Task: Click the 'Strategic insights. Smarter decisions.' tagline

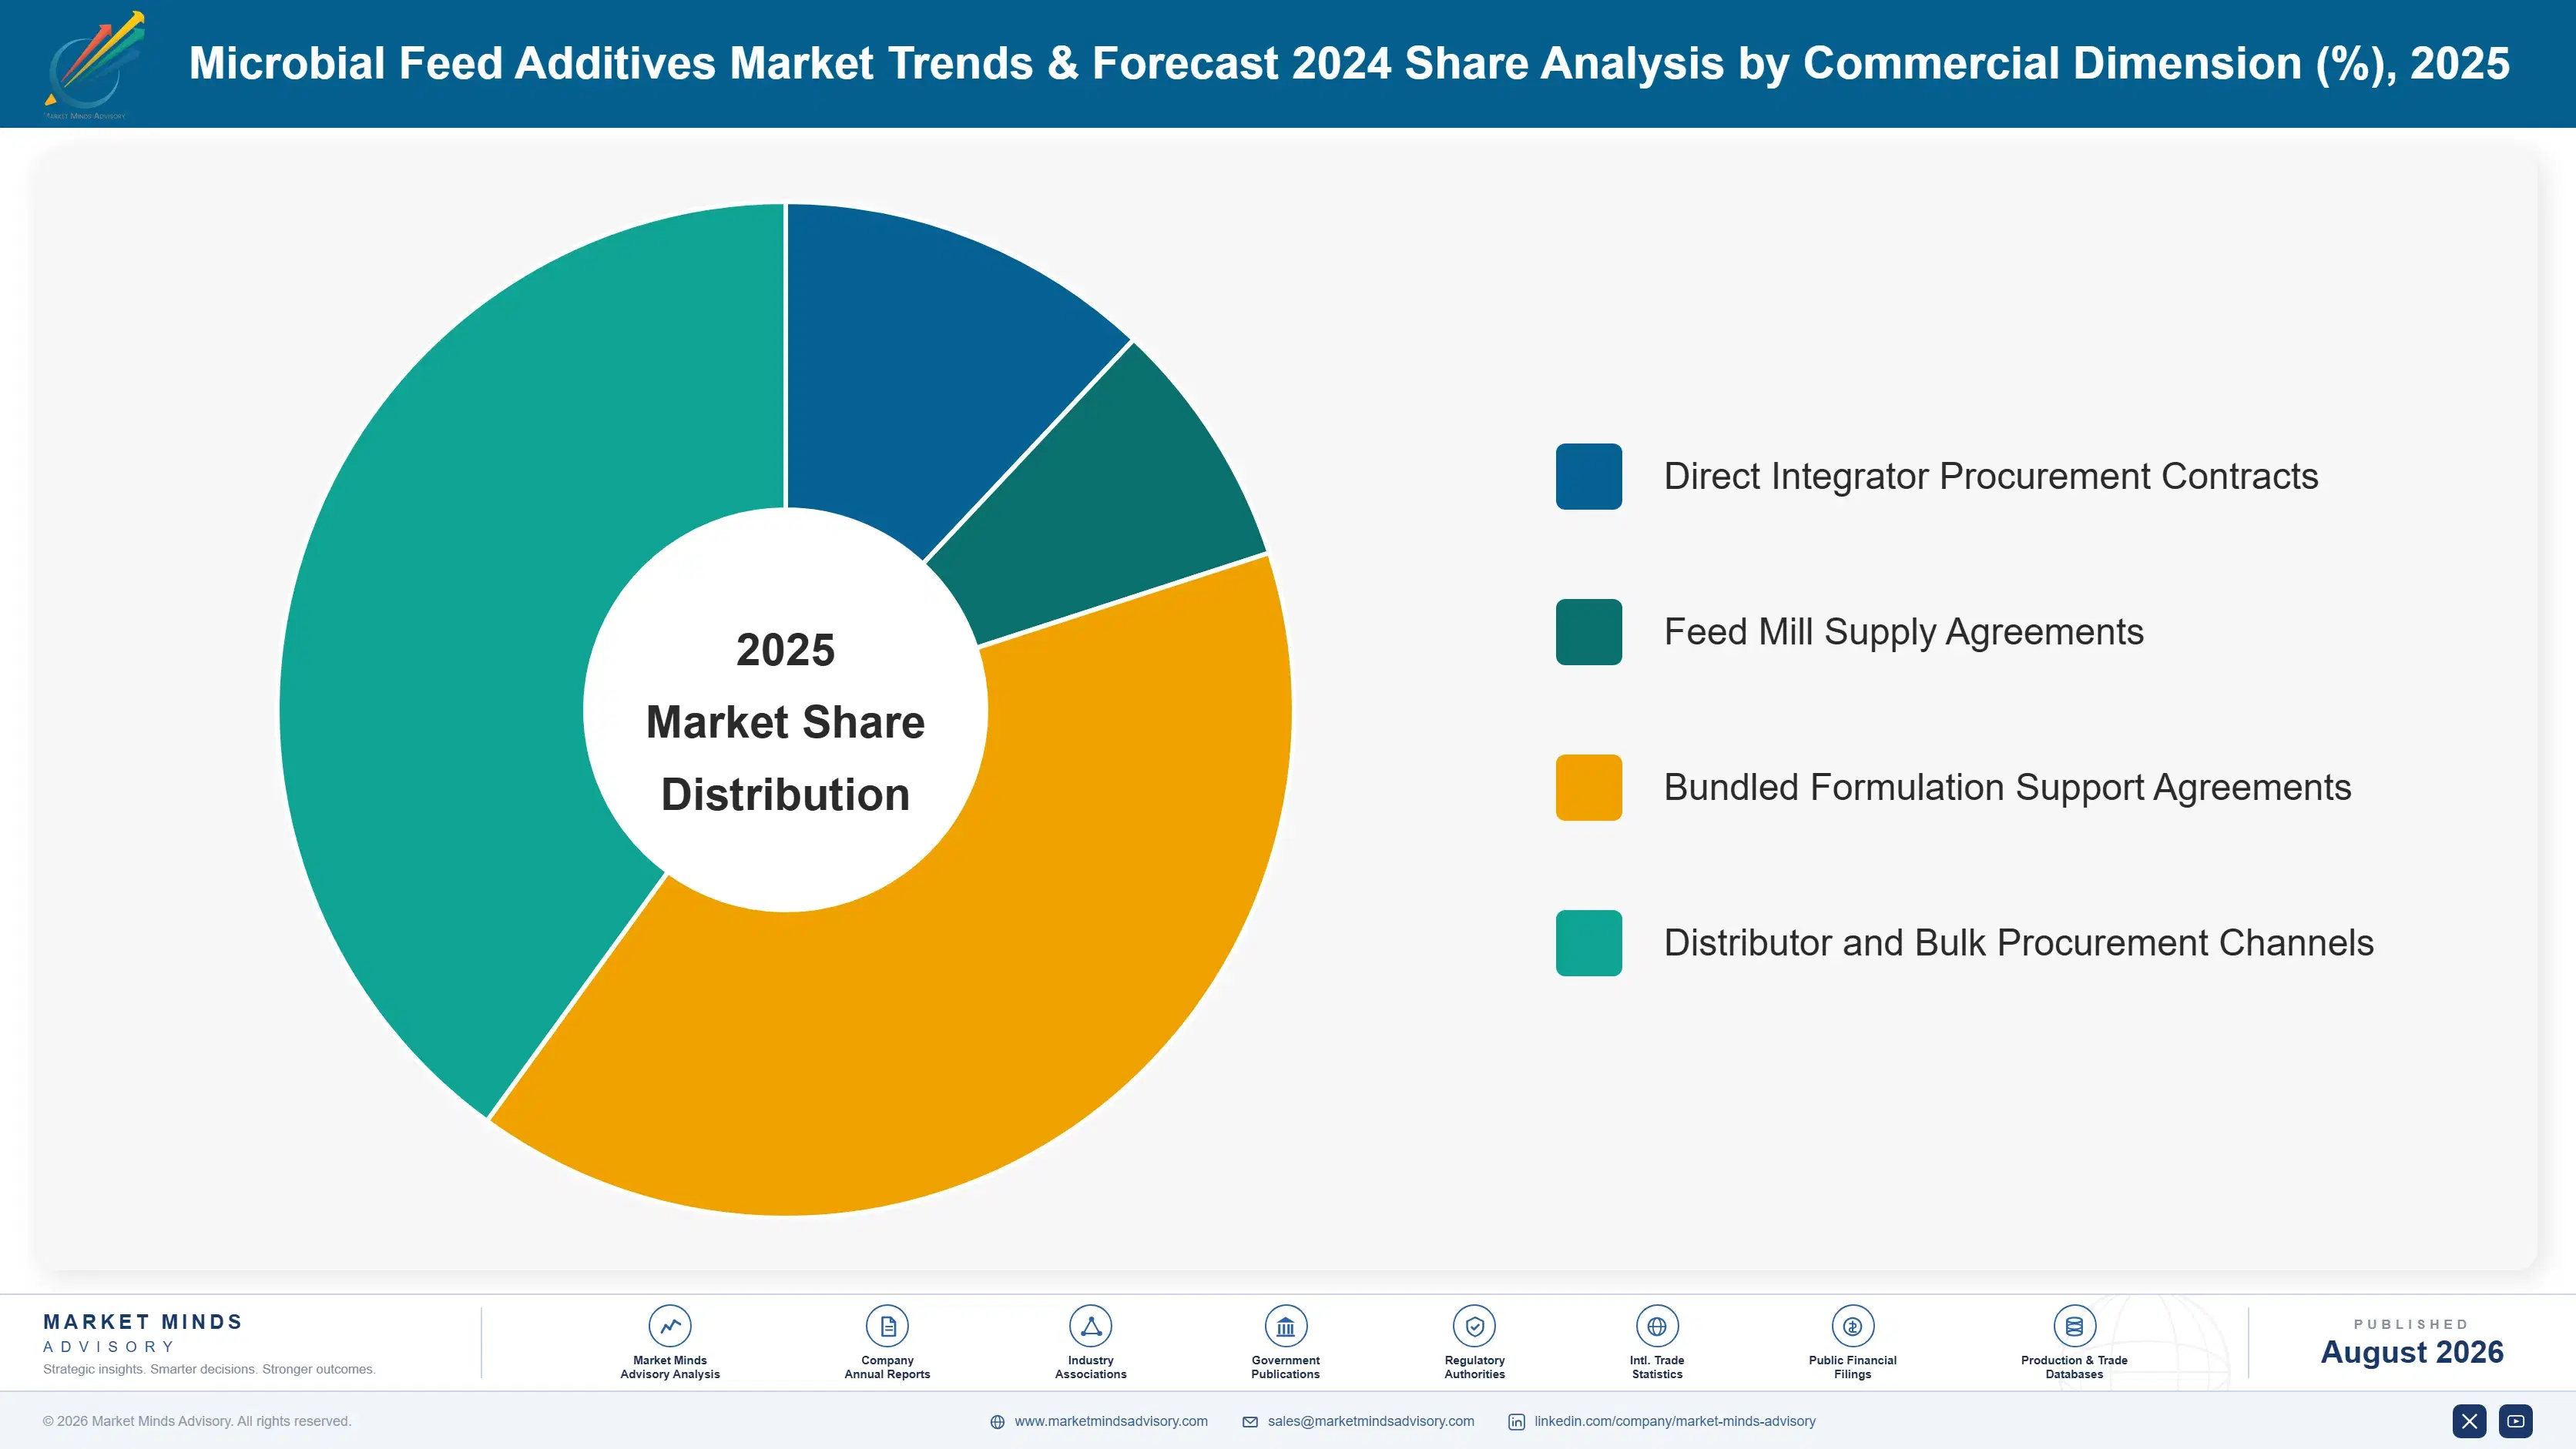Action: pos(209,1369)
